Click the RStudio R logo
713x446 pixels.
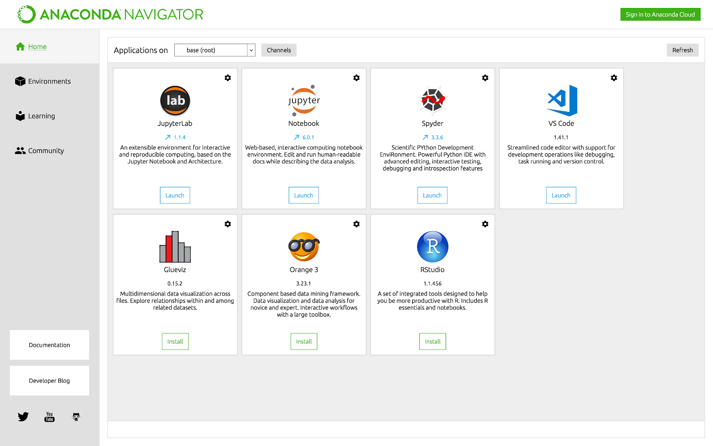[433, 247]
